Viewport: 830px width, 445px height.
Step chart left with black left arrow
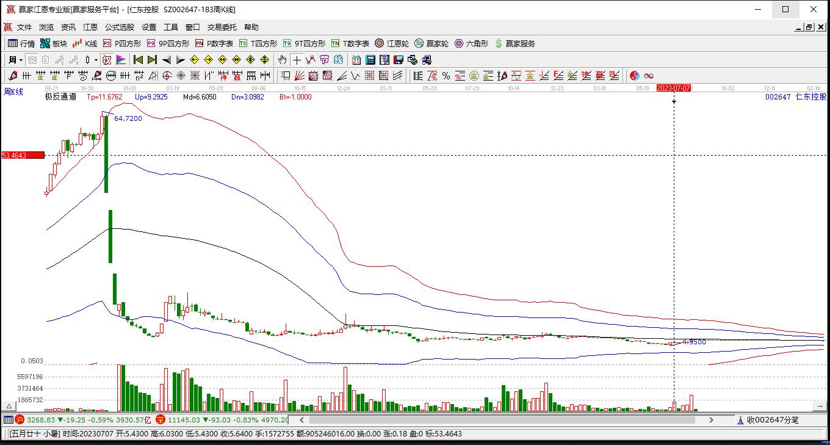coord(167,60)
